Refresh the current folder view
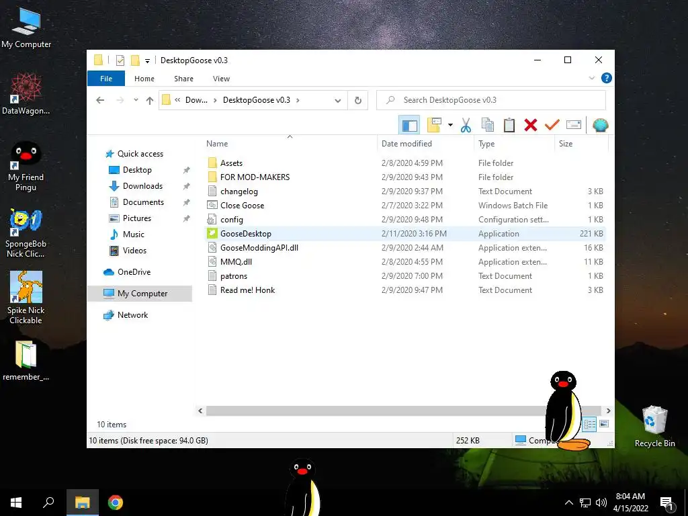This screenshot has width=688, height=516. [x=358, y=101]
